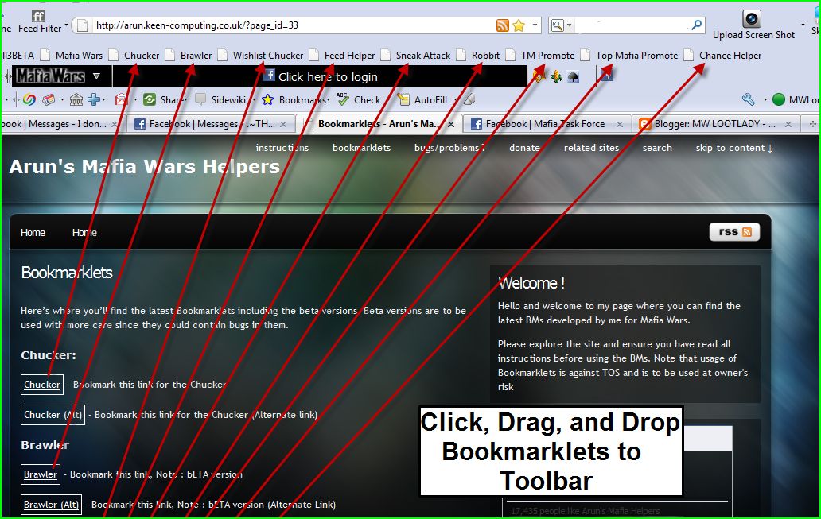Screen dimensions: 821x519
Task: Click the bookmark star in address bar
Action: [519, 25]
